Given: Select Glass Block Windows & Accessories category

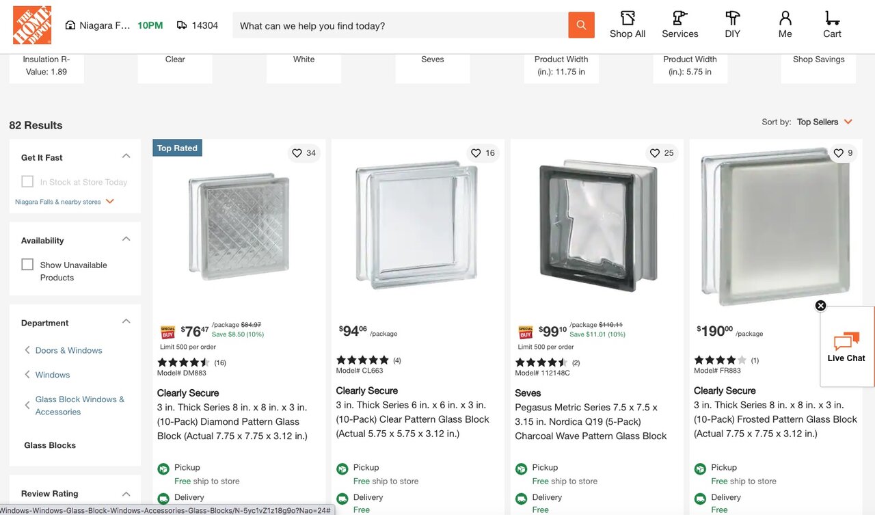Looking at the screenshot, I should coord(79,406).
